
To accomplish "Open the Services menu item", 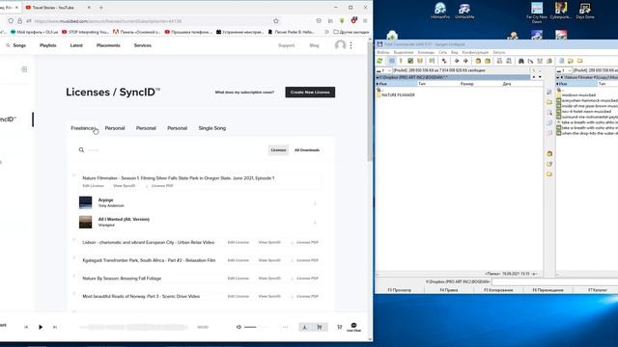I will click(143, 45).
